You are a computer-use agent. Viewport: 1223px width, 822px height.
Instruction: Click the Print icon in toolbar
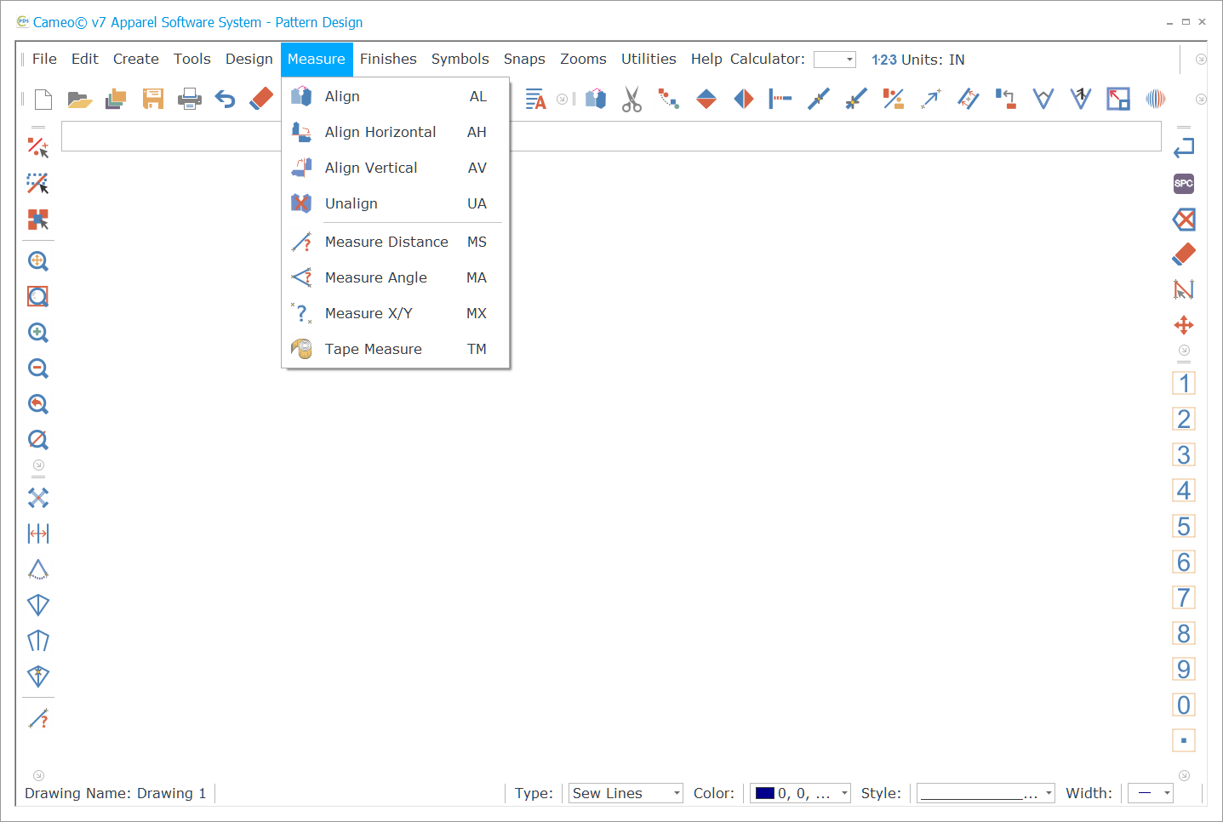[x=190, y=100]
